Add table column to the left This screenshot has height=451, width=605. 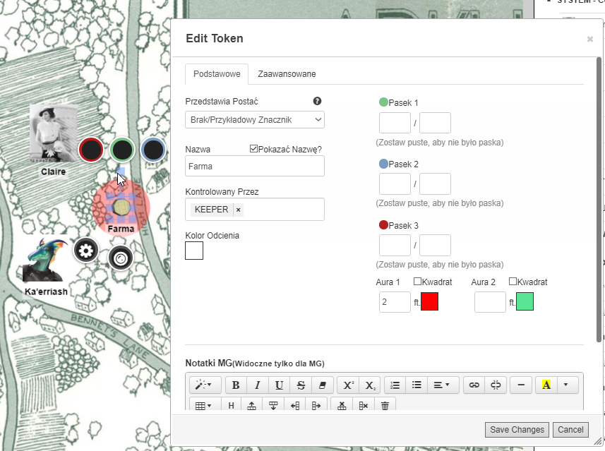[295, 405]
